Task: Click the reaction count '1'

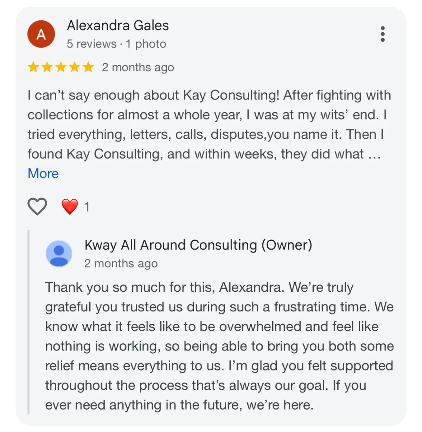Action: point(87,207)
